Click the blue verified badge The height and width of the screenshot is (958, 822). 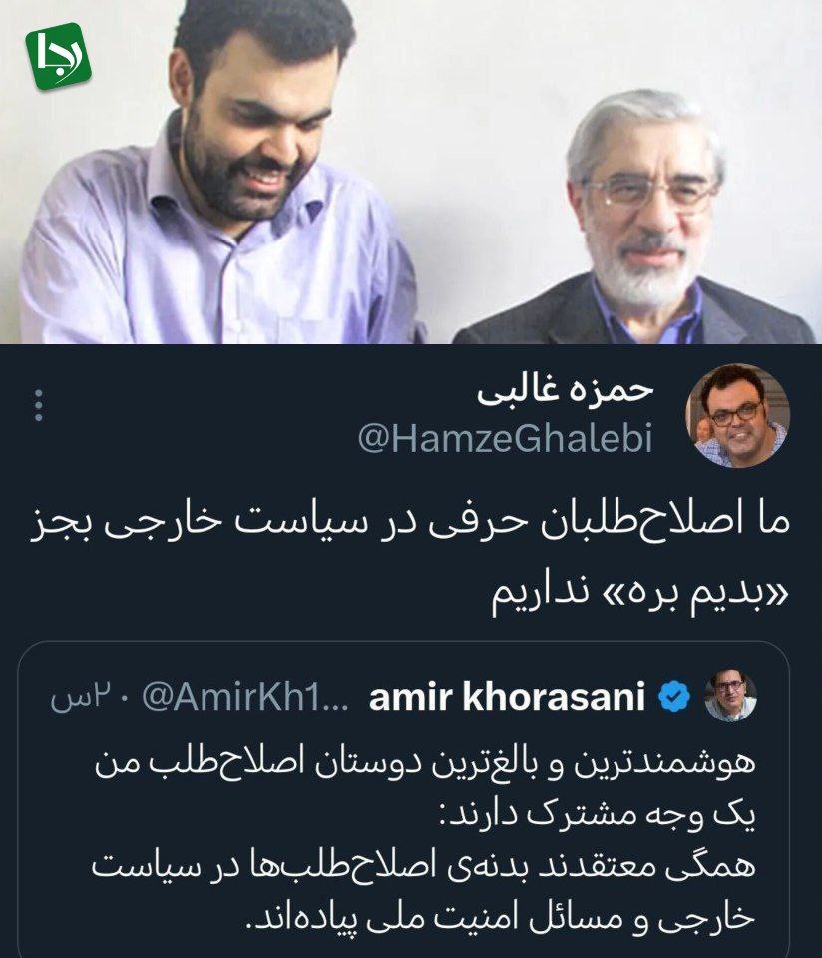[x=674, y=696]
